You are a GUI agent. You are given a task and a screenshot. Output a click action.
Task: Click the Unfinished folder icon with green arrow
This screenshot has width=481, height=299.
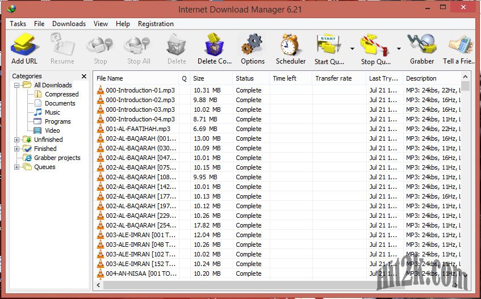[27, 140]
